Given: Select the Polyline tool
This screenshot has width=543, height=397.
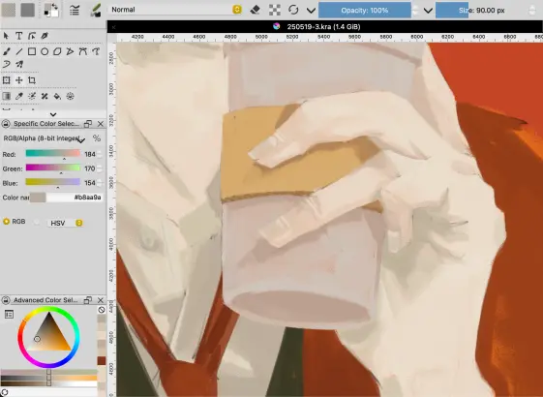Looking at the screenshot, I should pyautogui.click(x=71, y=51).
